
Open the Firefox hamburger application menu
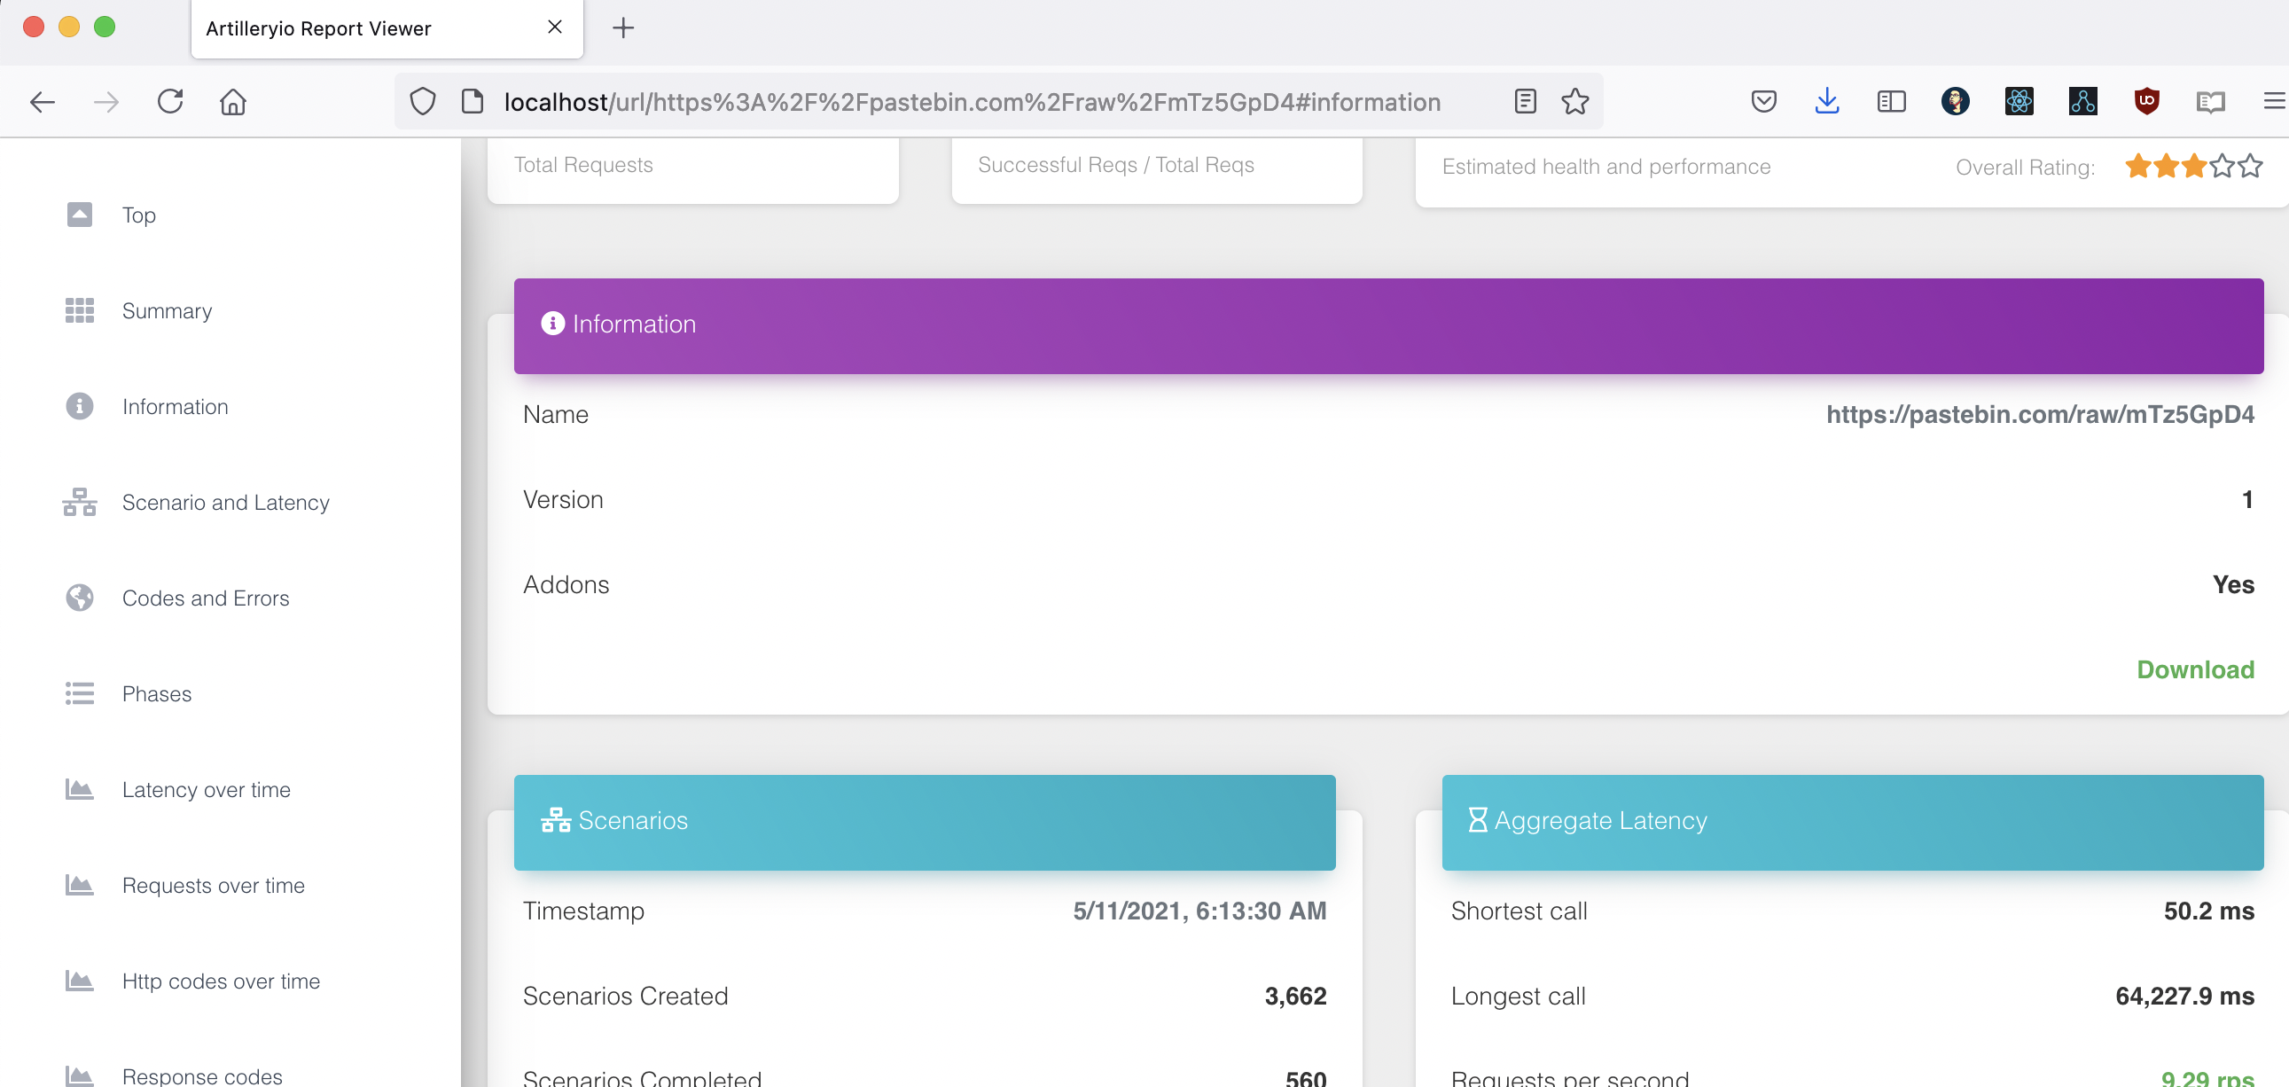(2273, 101)
